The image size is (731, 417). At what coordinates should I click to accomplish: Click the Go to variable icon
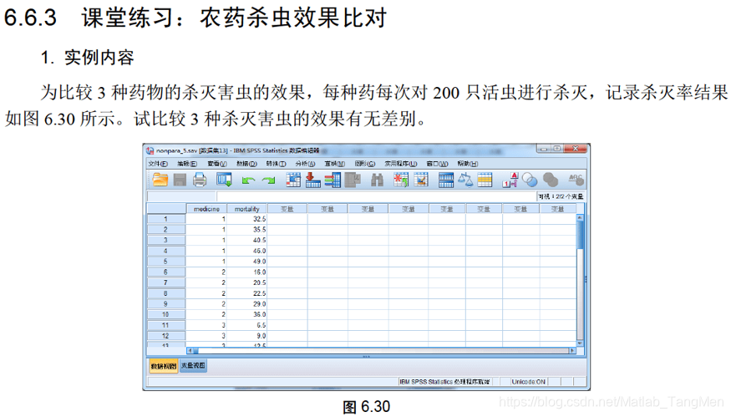coord(312,180)
